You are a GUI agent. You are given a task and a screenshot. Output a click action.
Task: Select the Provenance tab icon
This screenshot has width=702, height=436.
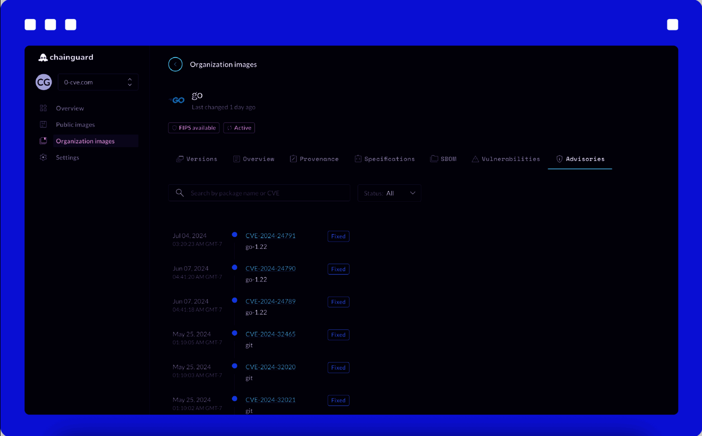[x=293, y=159]
